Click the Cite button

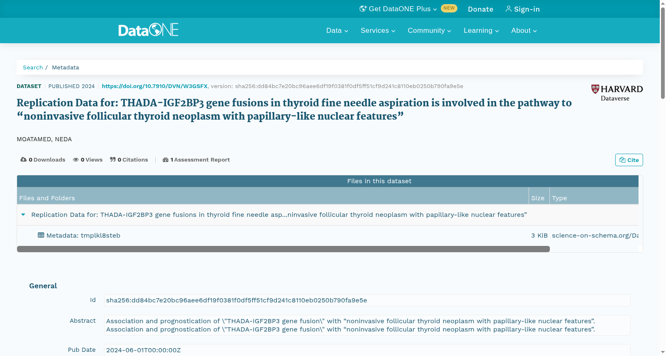point(629,160)
